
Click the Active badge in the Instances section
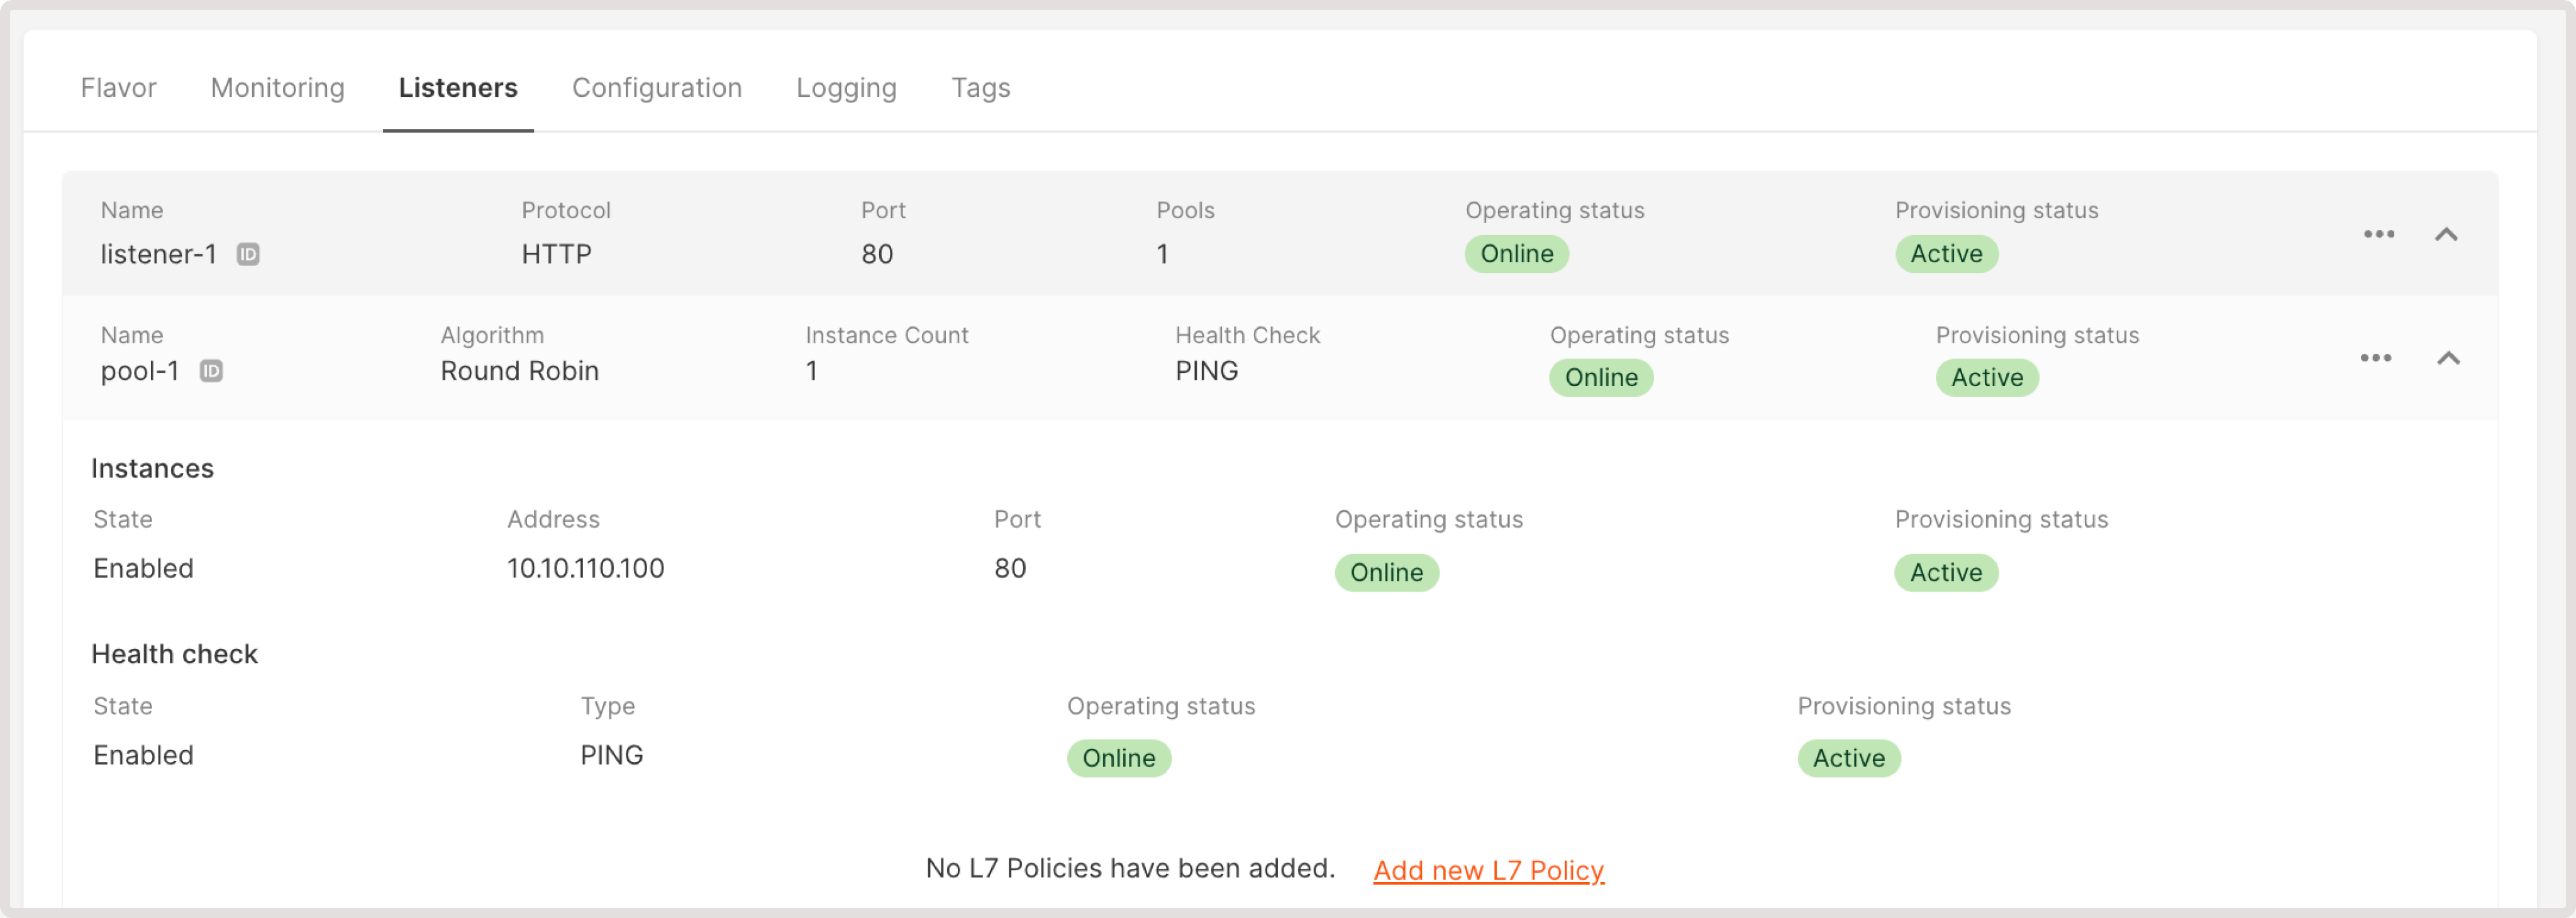click(x=1946, y=572)
